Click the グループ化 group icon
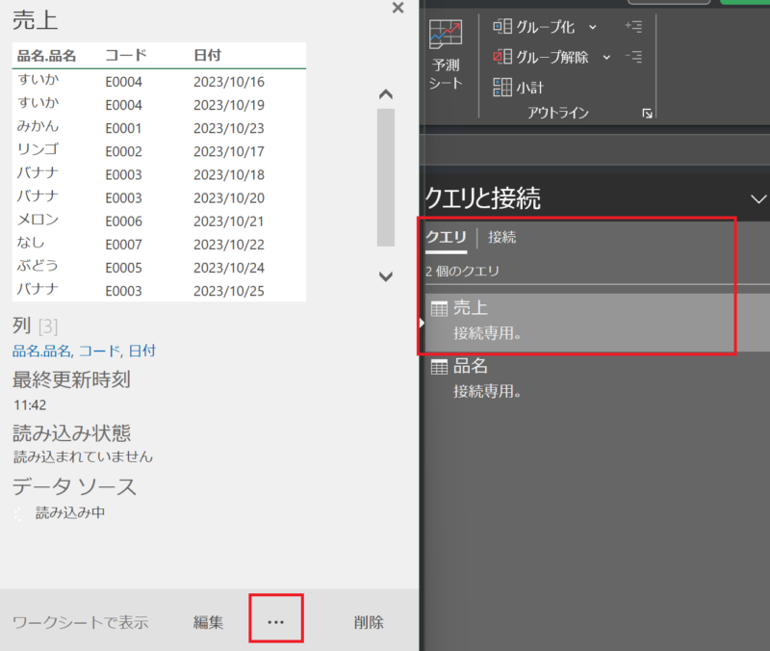This screenshot has width=770, height=651. [x=502, y=27]
